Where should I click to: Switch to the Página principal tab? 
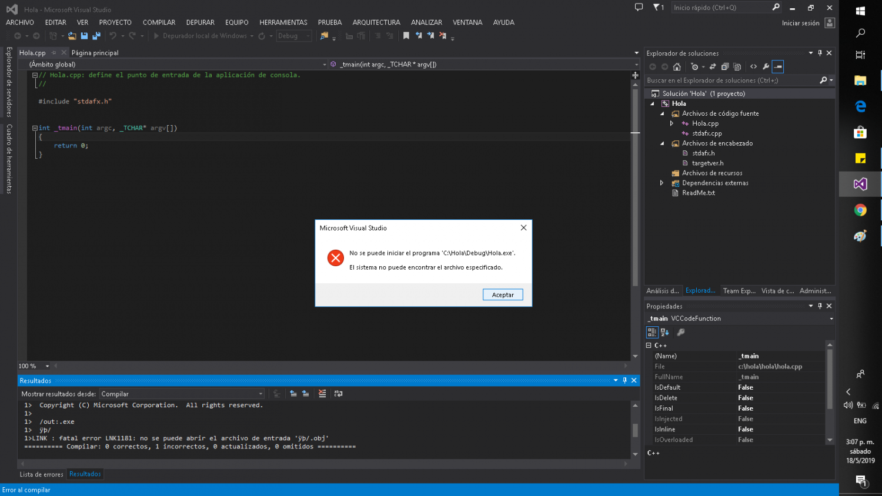pos(95,53)
